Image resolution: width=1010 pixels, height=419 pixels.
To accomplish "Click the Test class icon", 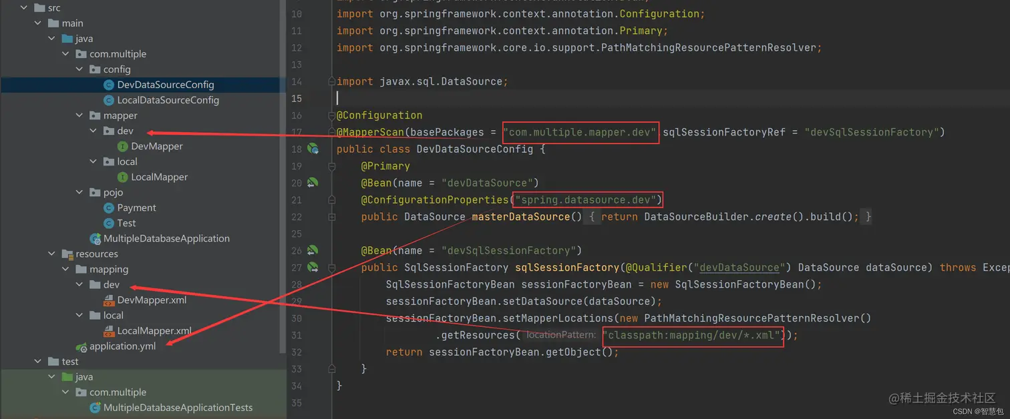I will click(x=109, y=223).
